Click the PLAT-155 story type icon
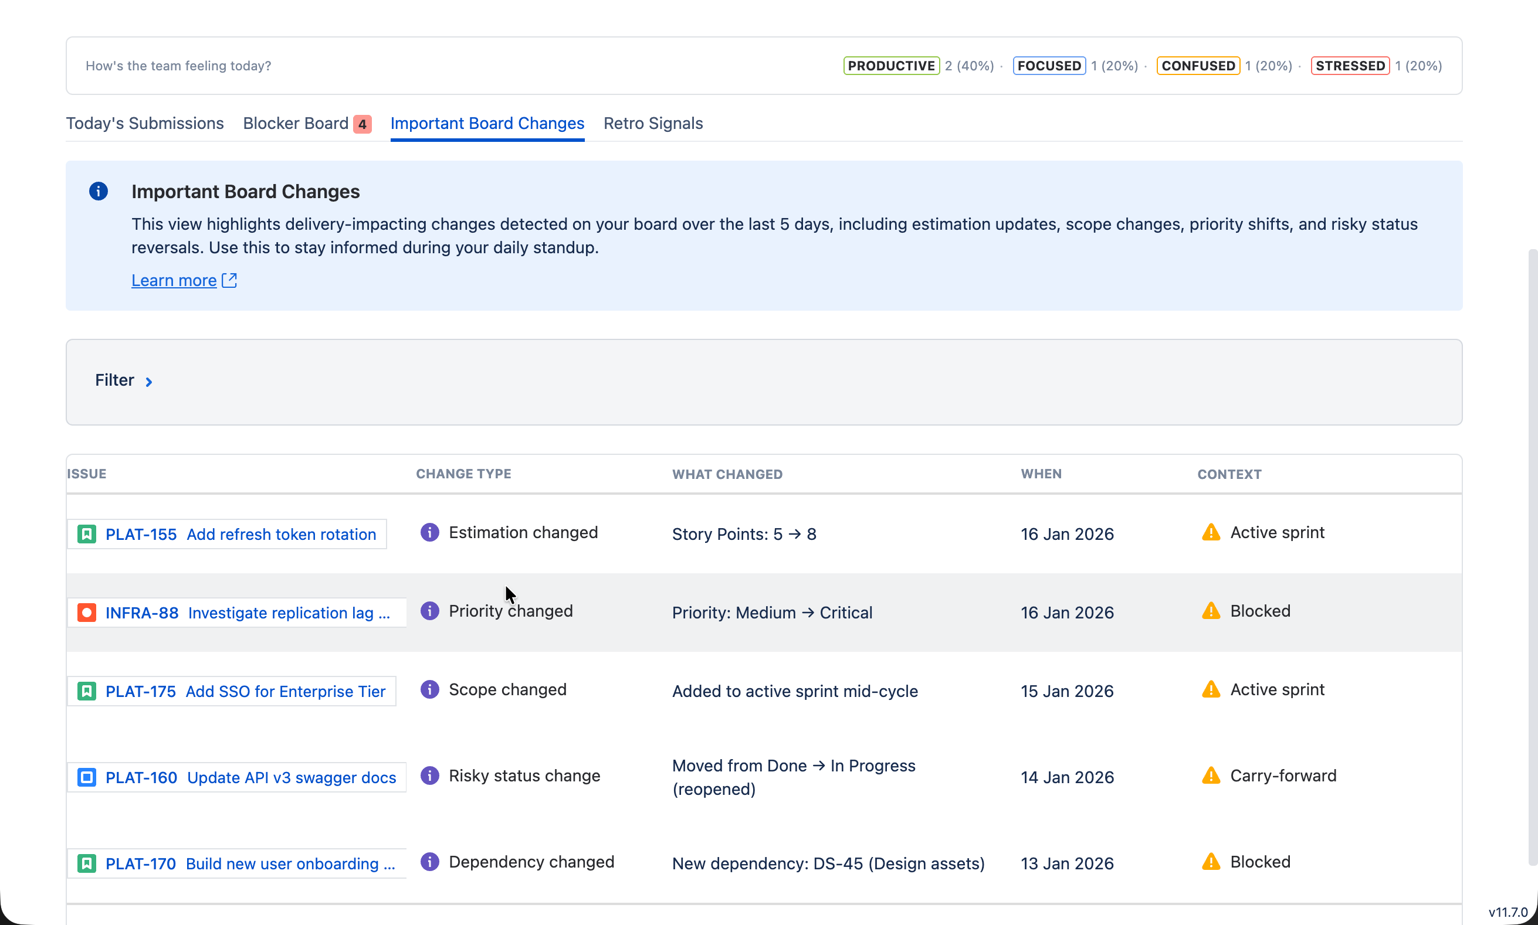 pos(87,534)
